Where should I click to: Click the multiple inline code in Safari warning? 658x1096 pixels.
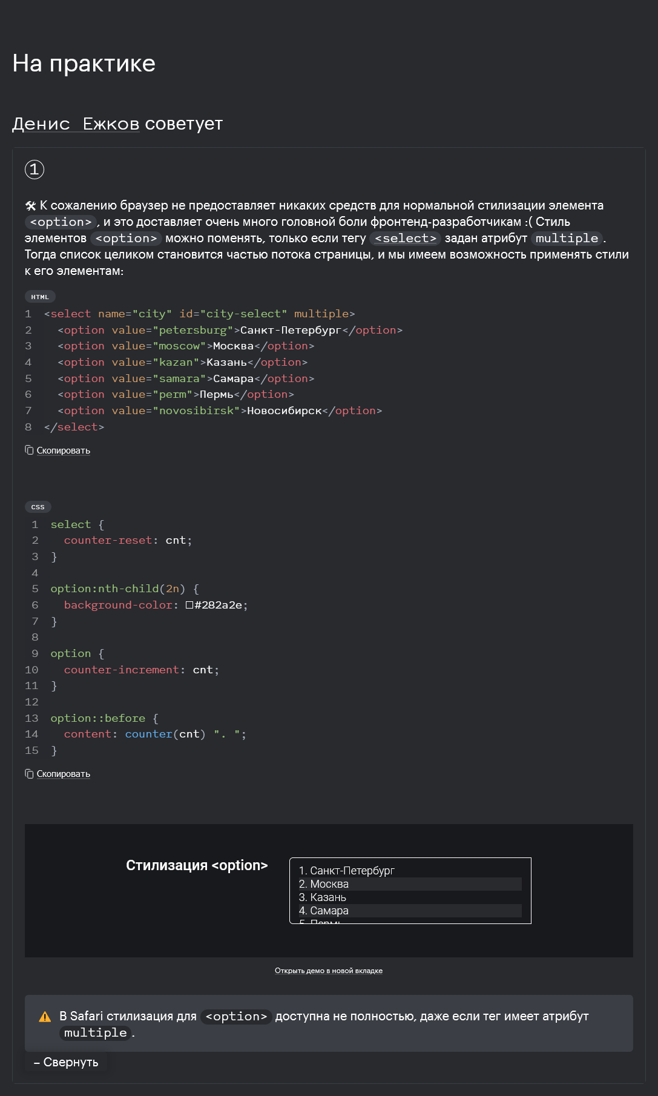coord(96,1033)
